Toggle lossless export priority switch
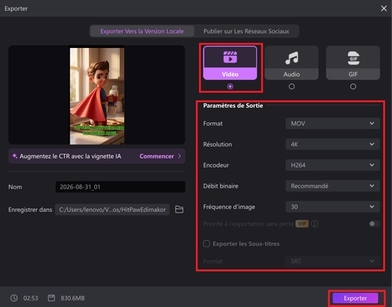The width and height of the screenshot is (392, 307). [x=374, y=224]
